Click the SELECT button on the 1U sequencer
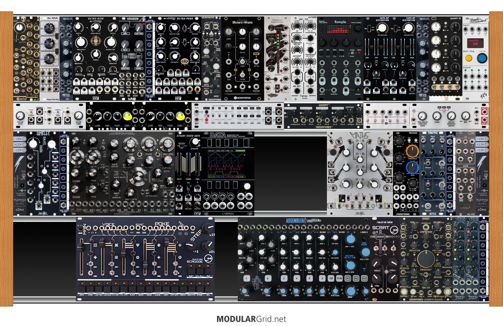This screenshot has height=326, width=503. tap(206, 112)
